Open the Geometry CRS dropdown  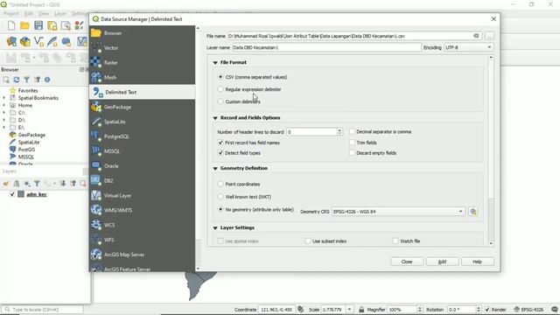click(398, 212)
